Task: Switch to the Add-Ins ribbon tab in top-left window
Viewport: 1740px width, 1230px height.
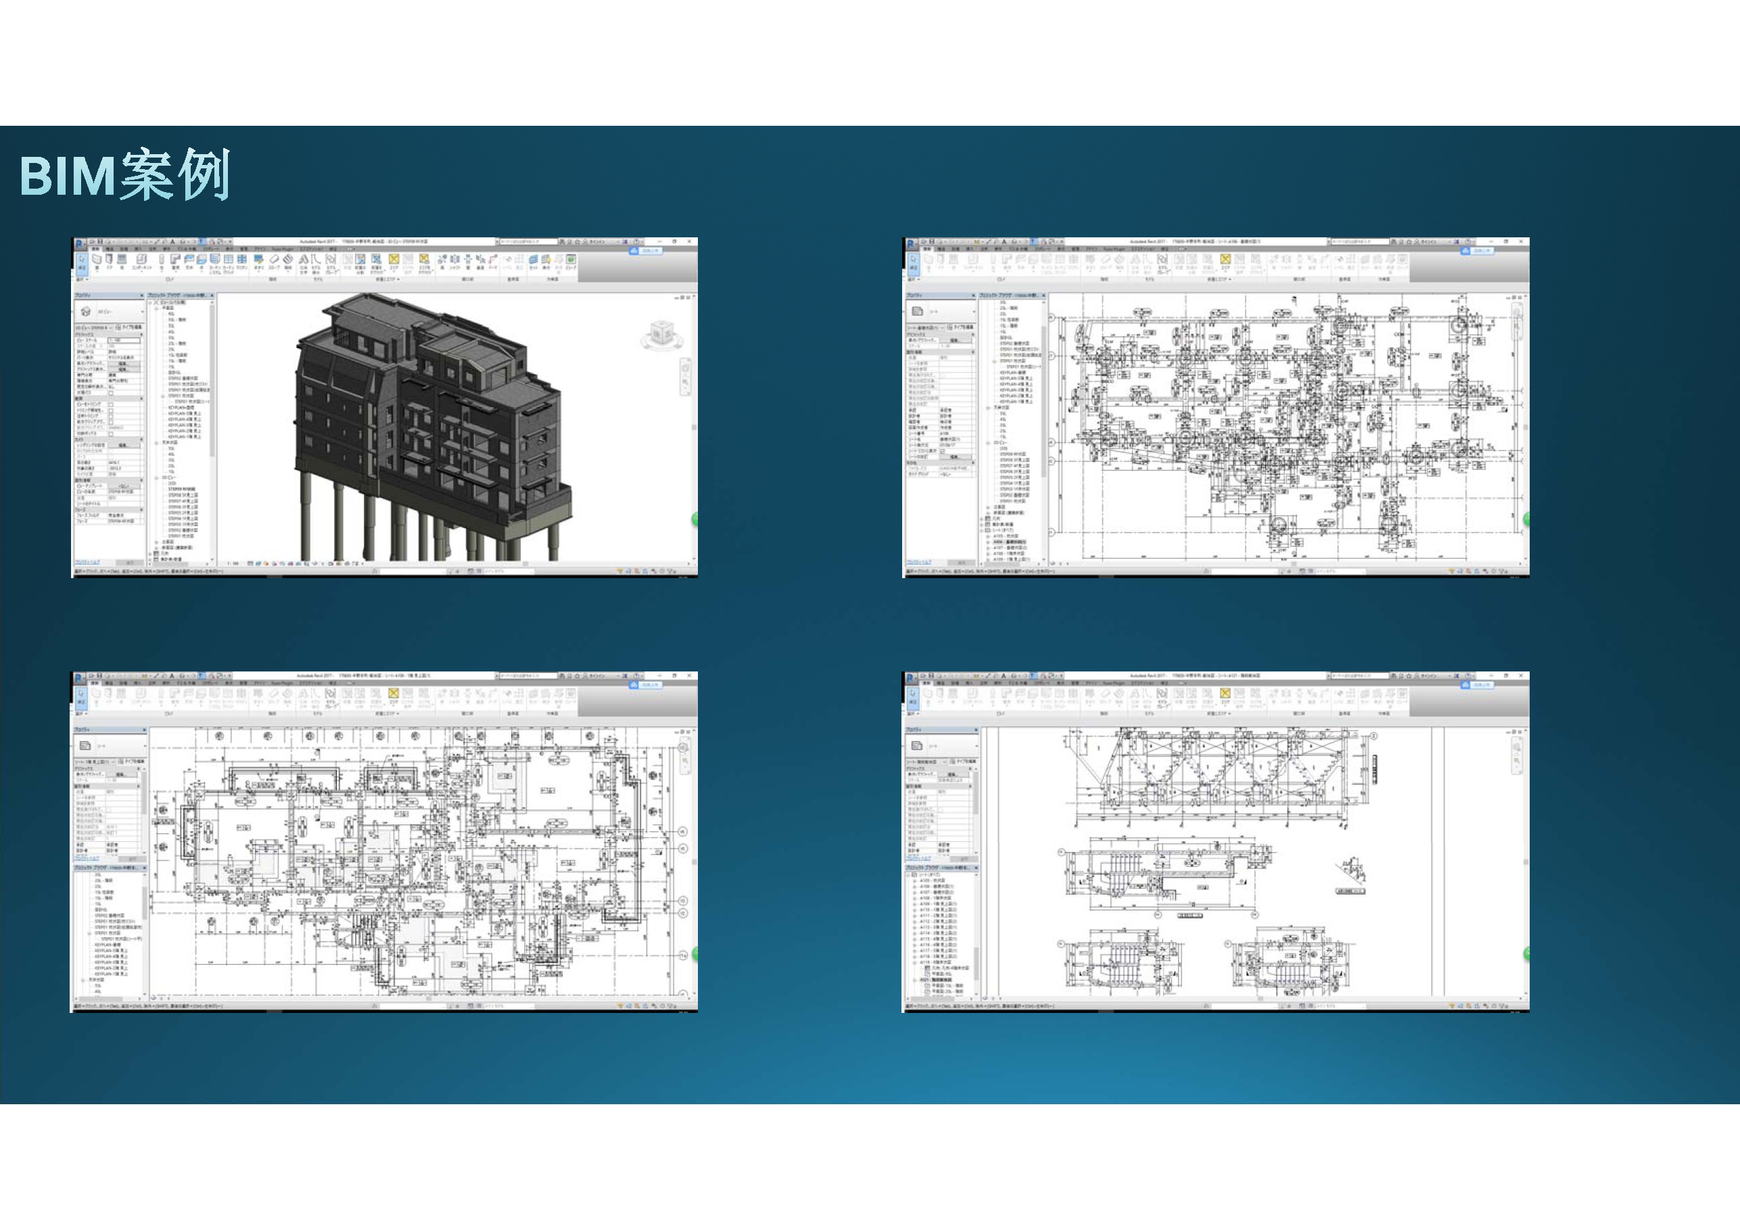Action: [260, 250]
